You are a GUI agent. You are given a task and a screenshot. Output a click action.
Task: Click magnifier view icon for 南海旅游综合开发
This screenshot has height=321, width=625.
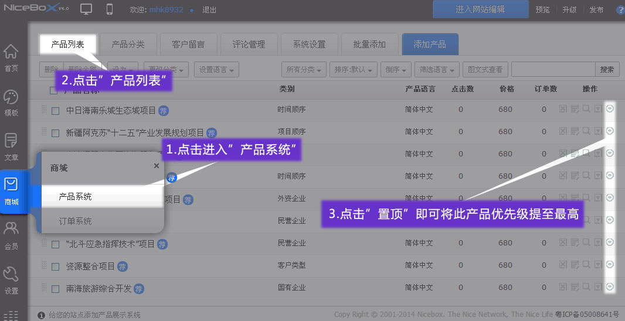pyautogui.click(x=586, y=287)
